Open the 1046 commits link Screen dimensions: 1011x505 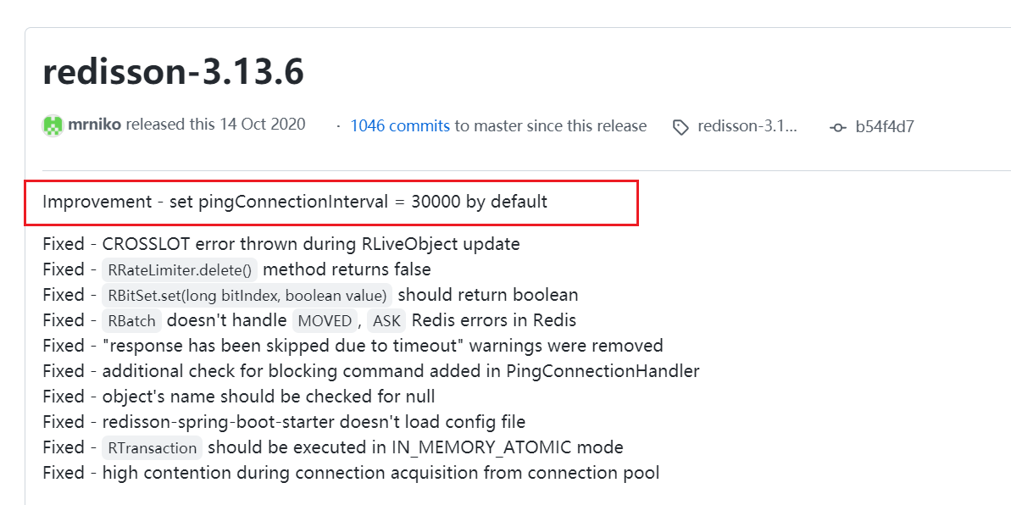tap(400, 125)
